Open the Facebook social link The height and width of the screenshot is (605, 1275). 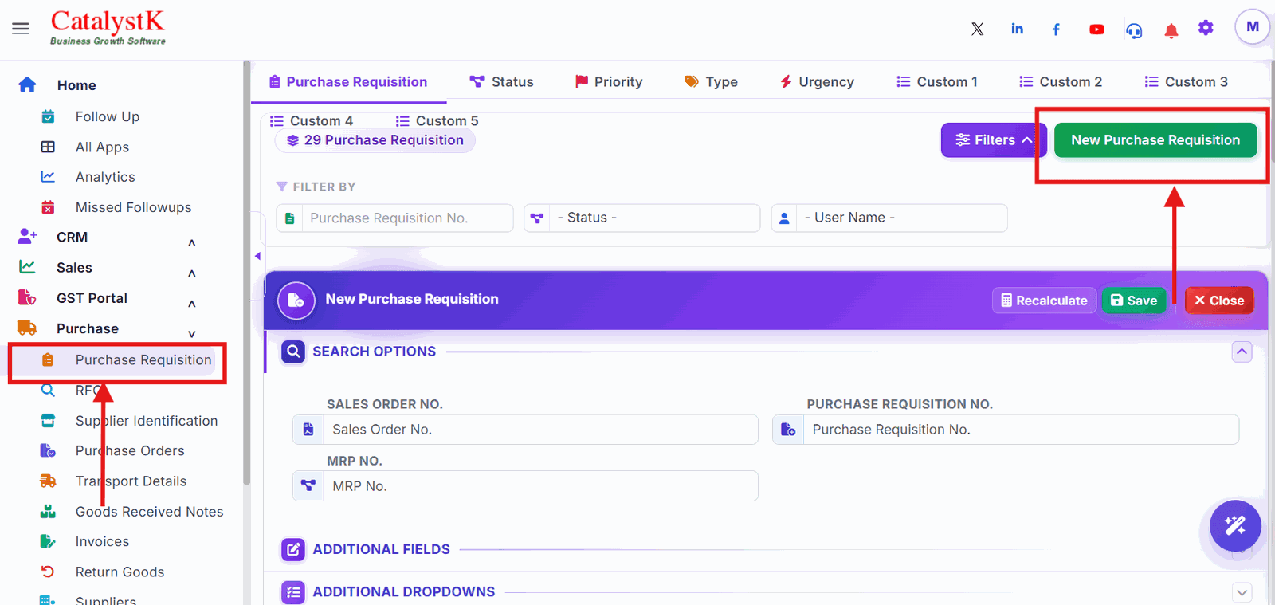click(x=1056, y=29)
